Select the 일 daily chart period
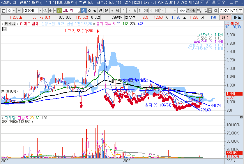 84,11
